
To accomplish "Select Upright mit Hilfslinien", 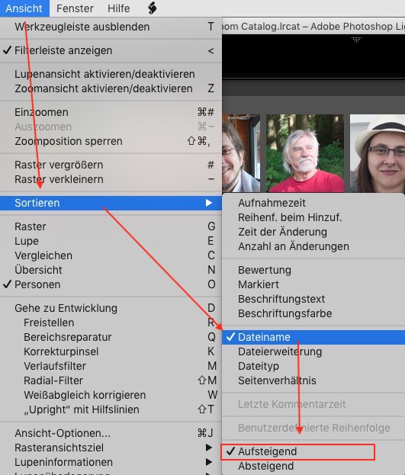I will tap(111, 409).
